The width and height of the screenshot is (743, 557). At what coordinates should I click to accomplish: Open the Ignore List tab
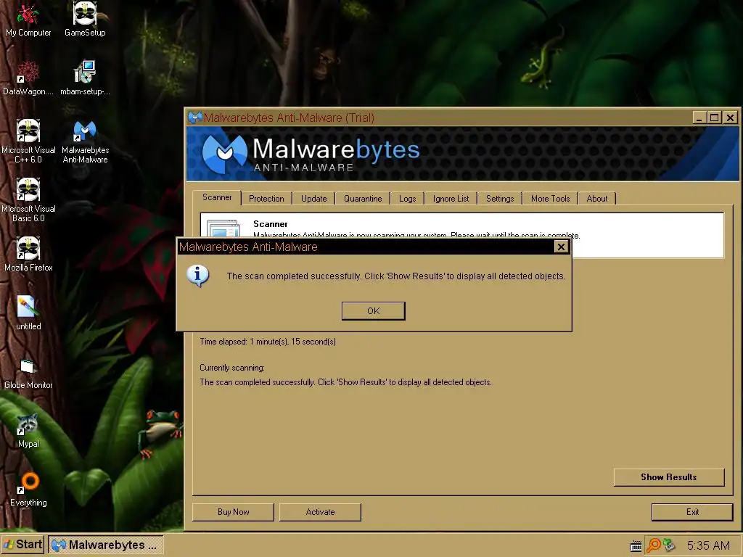[x=451, y=199]
